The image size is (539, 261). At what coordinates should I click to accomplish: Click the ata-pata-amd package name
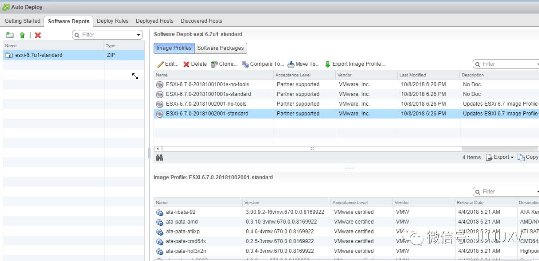click(182, 222)
